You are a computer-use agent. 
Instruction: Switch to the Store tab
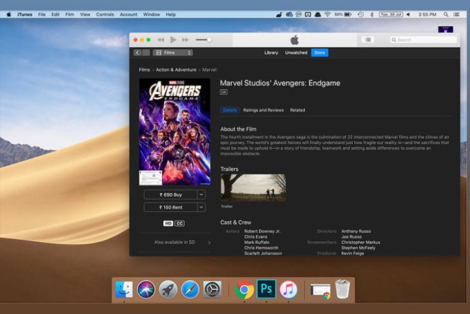319,52
